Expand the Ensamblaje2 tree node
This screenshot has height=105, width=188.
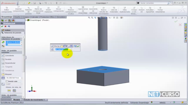(x=26, y=20)
